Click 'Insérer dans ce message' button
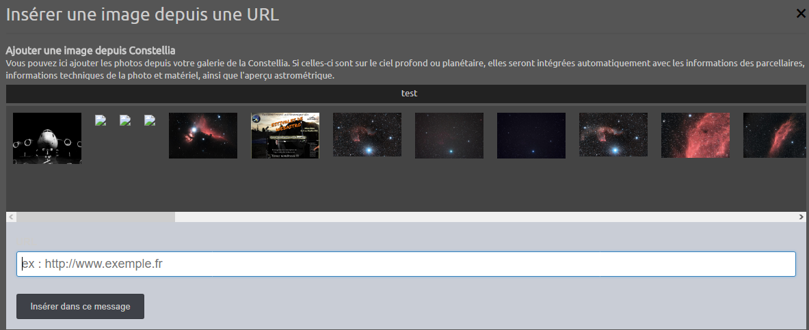 pyautogui.click(x=81, y=306)
